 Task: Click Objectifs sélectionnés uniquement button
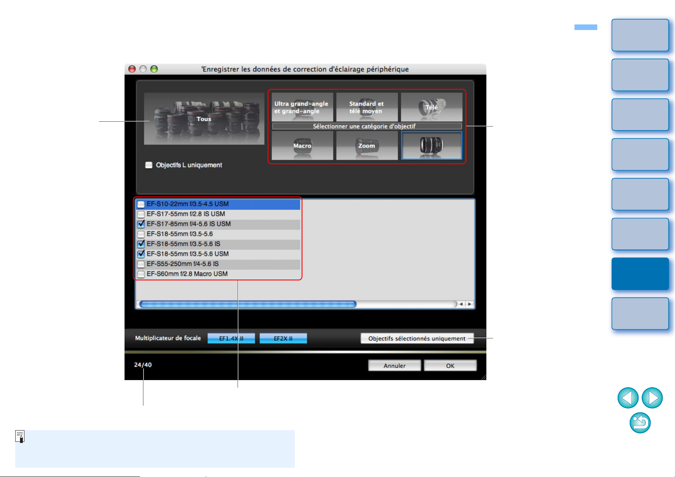coord(417,338)
